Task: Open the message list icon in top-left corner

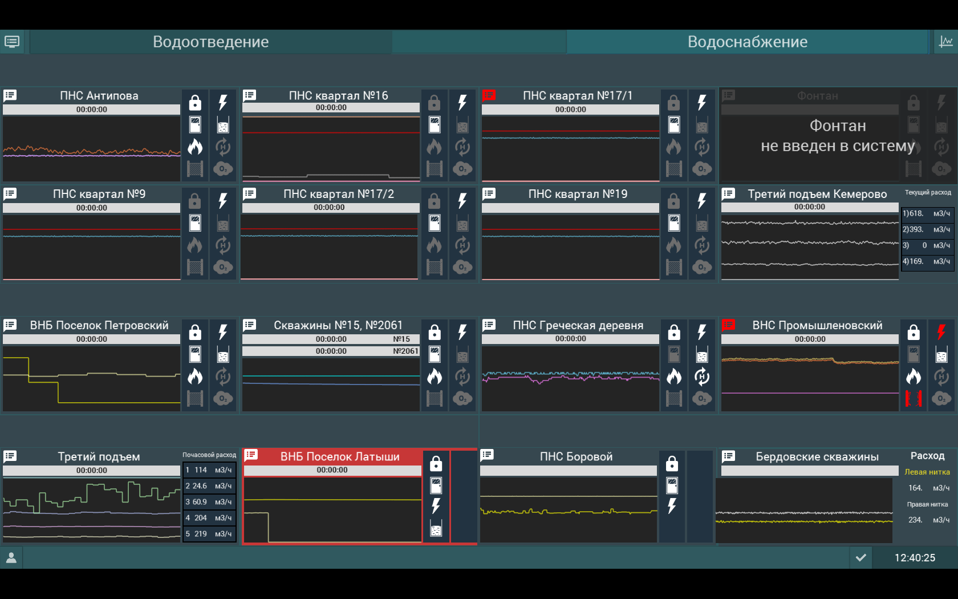Action: (12, 42)
